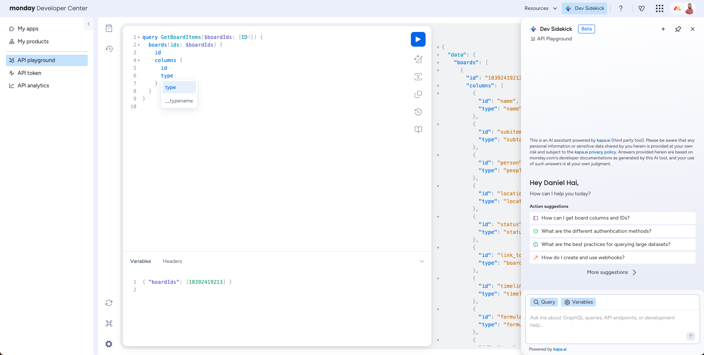704x355 pixels.
Task: Ask about different authentication methods
Action: pyautogui.click(x=613, y=231)
